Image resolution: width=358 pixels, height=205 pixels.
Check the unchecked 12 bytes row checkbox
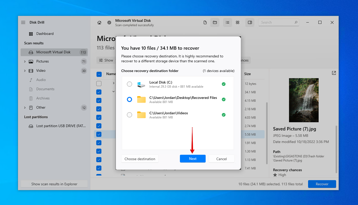point(99,84)
